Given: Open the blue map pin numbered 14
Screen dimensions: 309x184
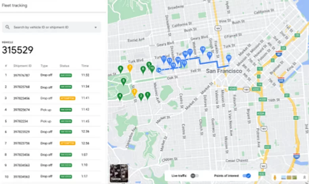Looking at the screenshot, I should tap(178, 60).
